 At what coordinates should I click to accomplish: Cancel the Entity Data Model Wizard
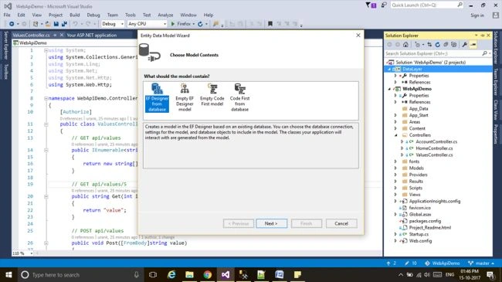coord(341,223)
